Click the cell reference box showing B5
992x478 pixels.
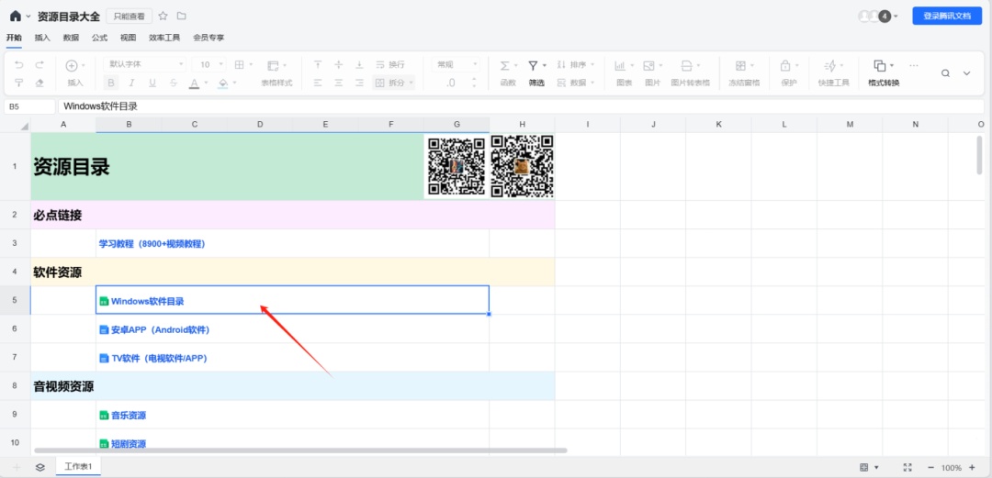29,106
